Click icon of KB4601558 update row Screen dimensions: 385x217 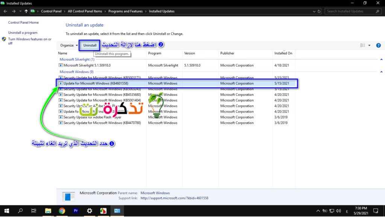tap(61, 83)
